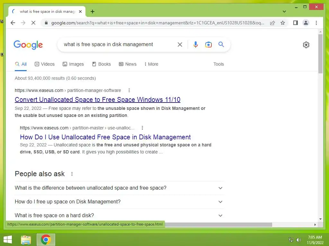Viewport: 329px width, 246px height.
Task: Open File Explorer from taskbar
Action: coord(26,240)
